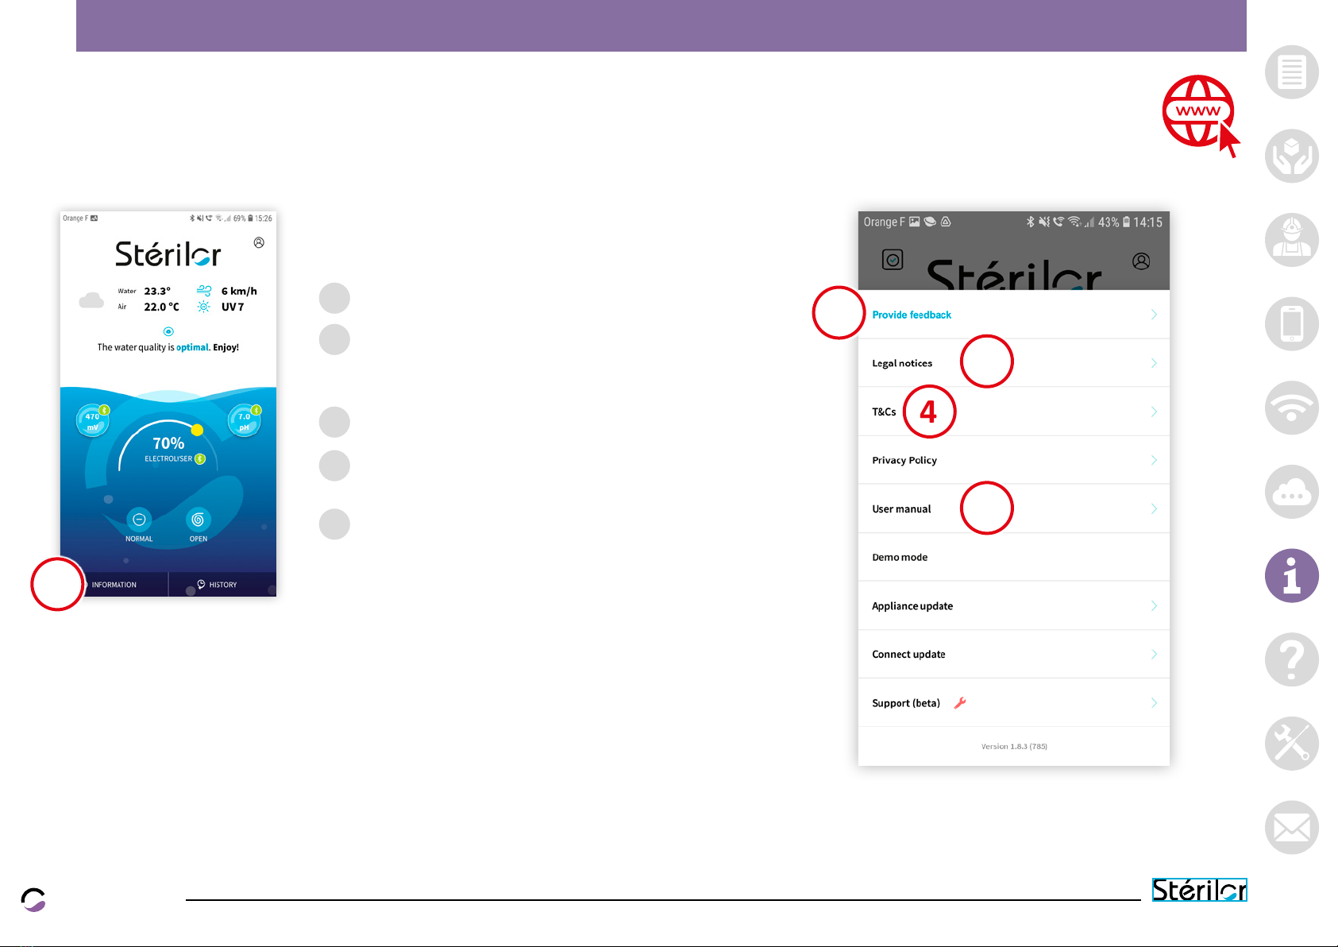Click Version 1.8.3 (785) text
The image size is (1338, 947).
(1014, 746)
